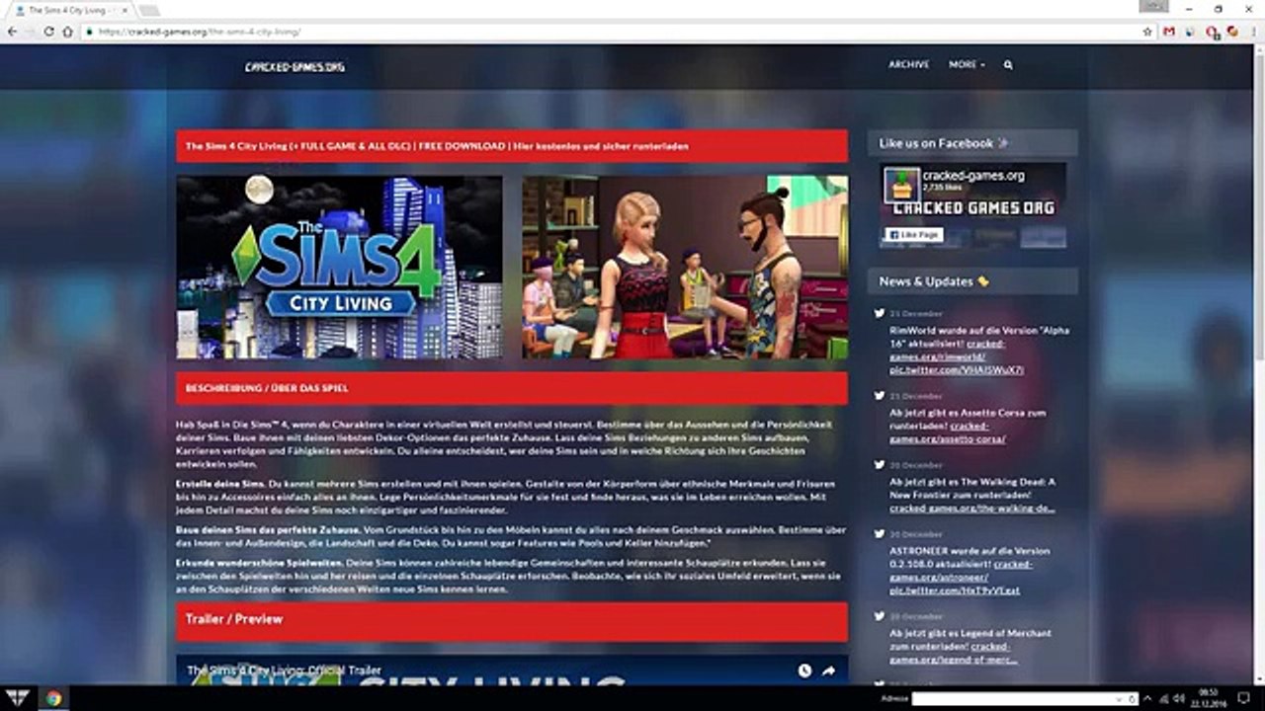Image resolution: width=1265 pixels, height=711 pixels.
Task: Click the Chrome icon in the taskbar
Action: tap(53, 698)
